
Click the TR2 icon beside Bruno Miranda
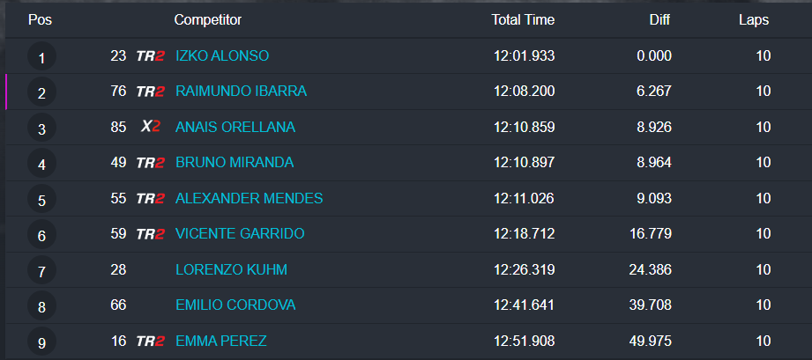[x=150, y=163]
